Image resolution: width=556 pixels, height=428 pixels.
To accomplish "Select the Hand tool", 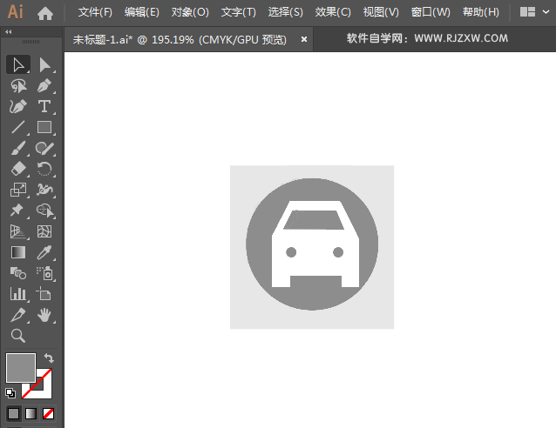I will tap(44, 315).
